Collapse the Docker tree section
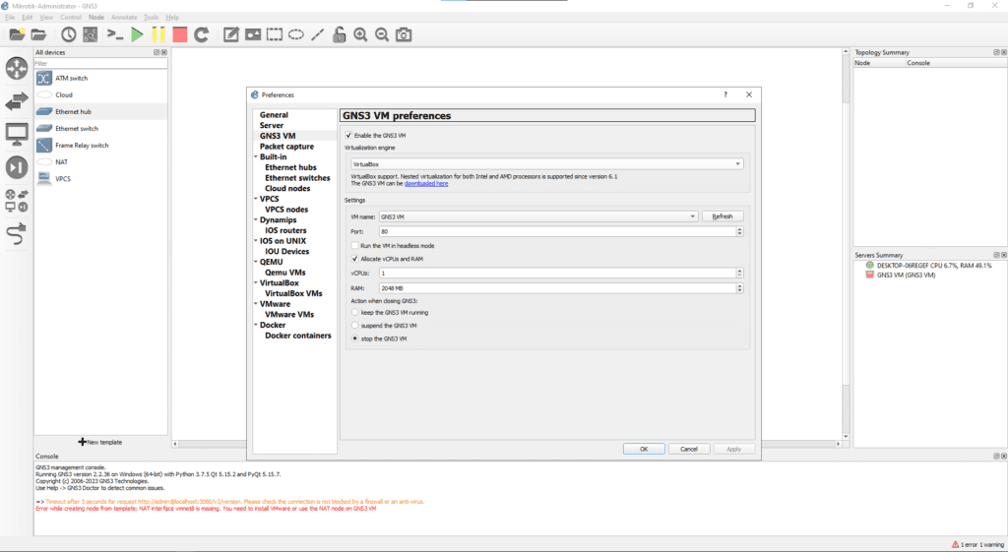1008x552 pixels. click(256, 325)
